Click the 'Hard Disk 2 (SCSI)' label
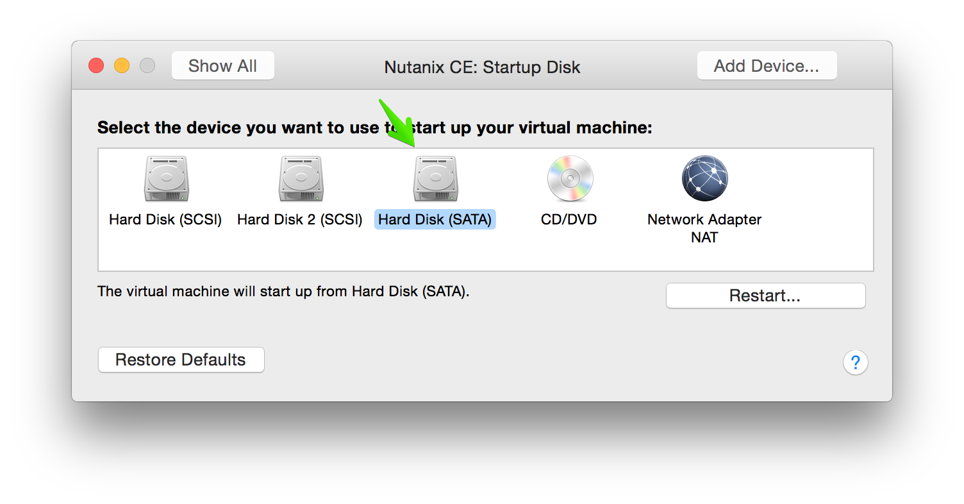The image size is (964, 504). (300, 219)
